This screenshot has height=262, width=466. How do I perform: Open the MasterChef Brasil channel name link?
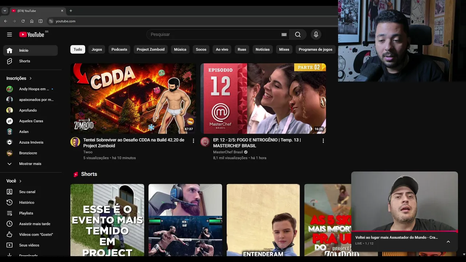(x=228, y=152)
